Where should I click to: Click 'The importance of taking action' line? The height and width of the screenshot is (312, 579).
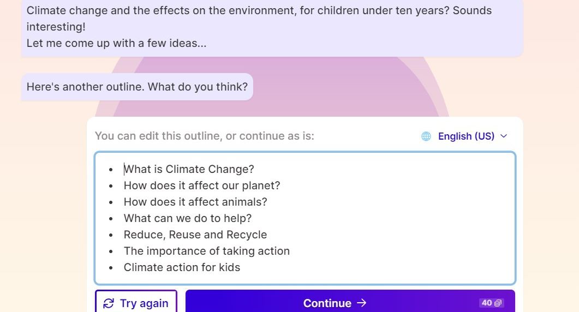(x=207, y=251)
